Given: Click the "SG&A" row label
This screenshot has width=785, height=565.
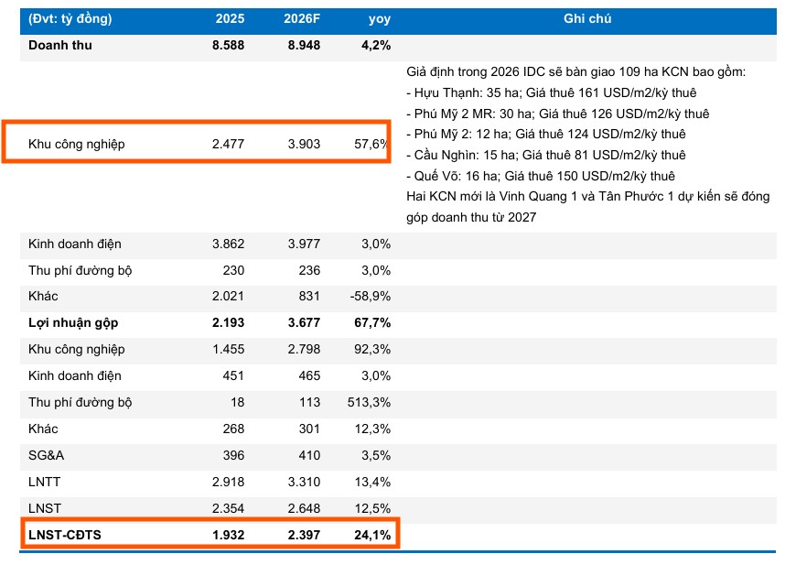Looking at the screenshot, I should click(46, 455).
